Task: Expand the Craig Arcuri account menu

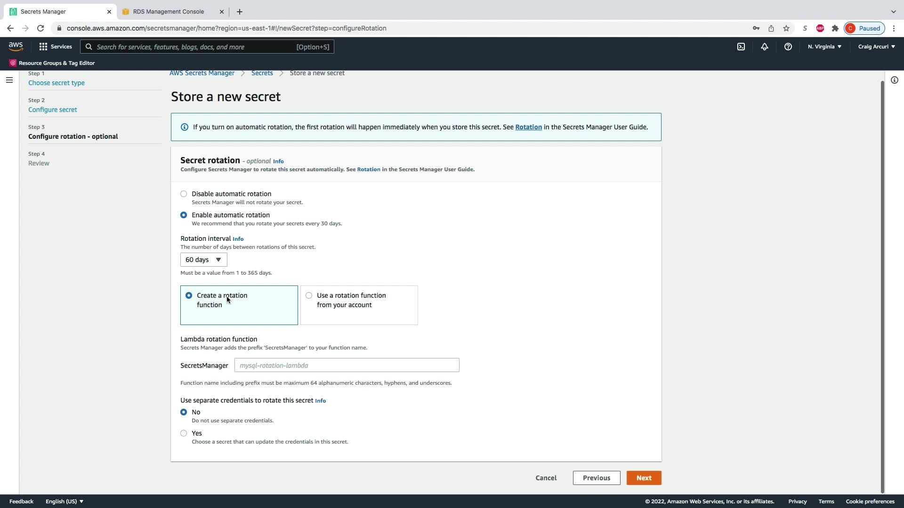Action: click(x=876, y=47)
